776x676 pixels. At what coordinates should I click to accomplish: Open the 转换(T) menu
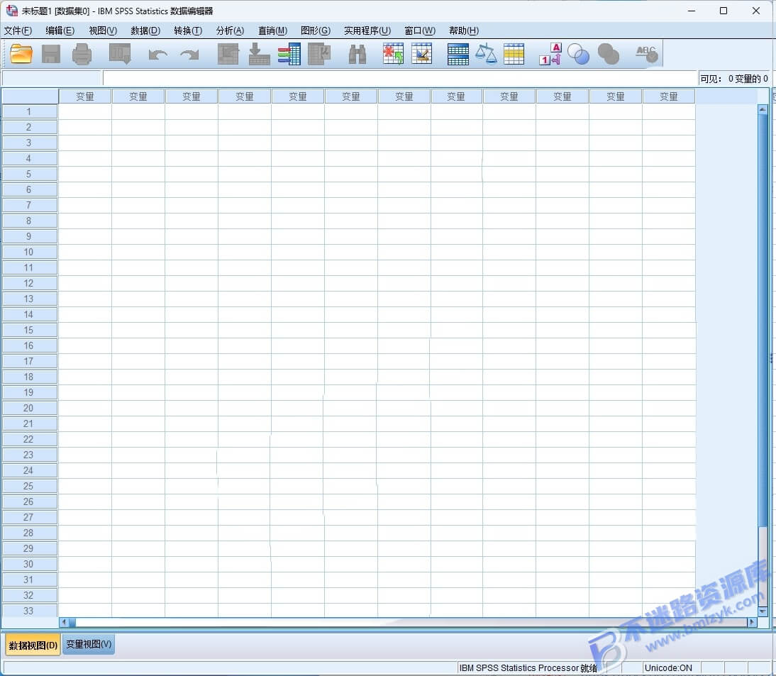click(x=188, y=31)
